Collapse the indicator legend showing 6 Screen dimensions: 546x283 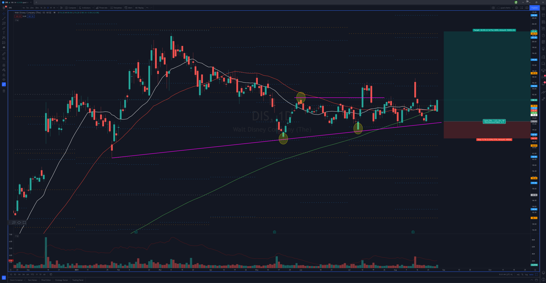(x=17, y=20)
